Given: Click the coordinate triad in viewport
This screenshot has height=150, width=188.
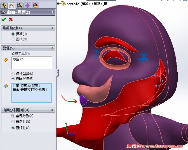Looking at the screenshot, I should [70, 130].
